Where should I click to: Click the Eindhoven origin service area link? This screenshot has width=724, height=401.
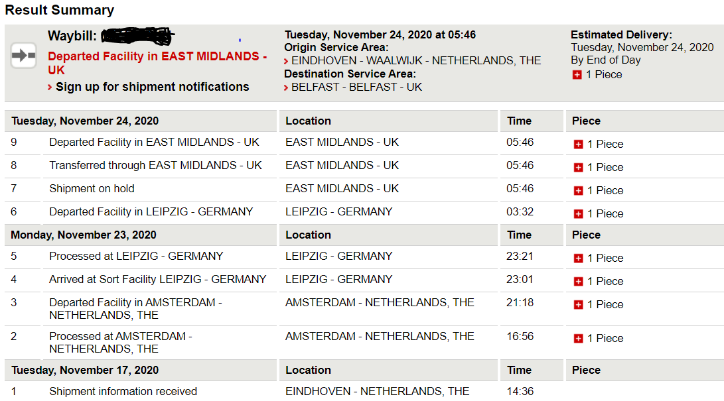(x=416, y=60)
